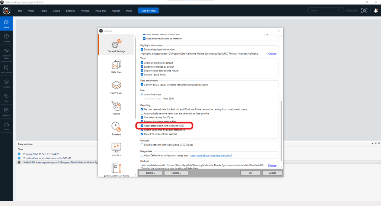Enable Disable network traffic checkbox
Viewport: 381px width, 206px height.
coord(142,145)
